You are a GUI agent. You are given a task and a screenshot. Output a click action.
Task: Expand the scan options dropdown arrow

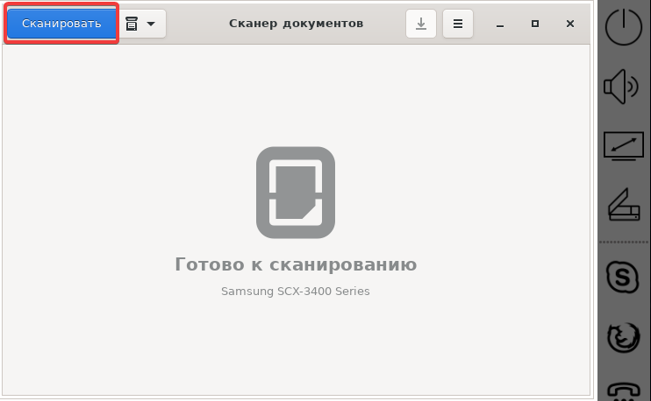[152, 25]
